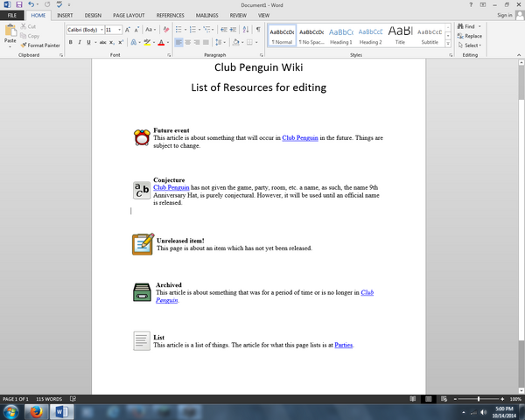Open Firefox from the taskbar
The width and height of the screenshot is (525, 420).
36,411
